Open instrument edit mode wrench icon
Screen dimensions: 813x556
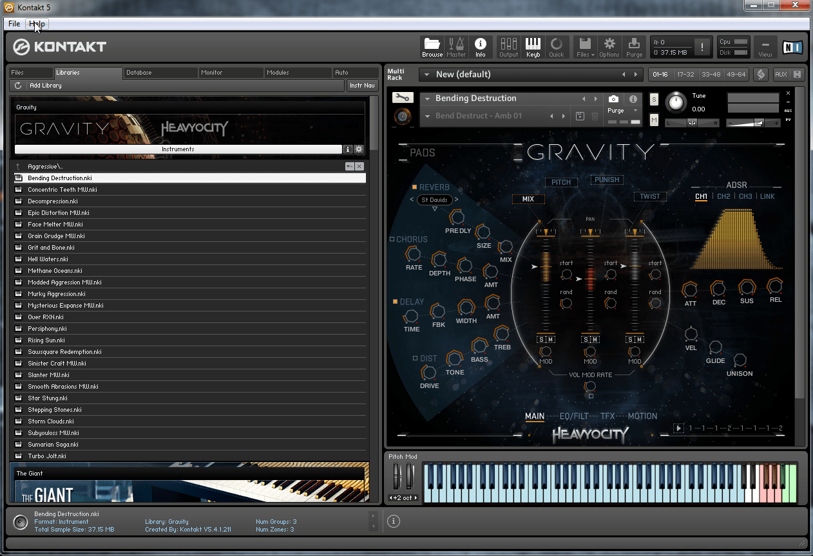pyautogui.click(x=403, y=98)
